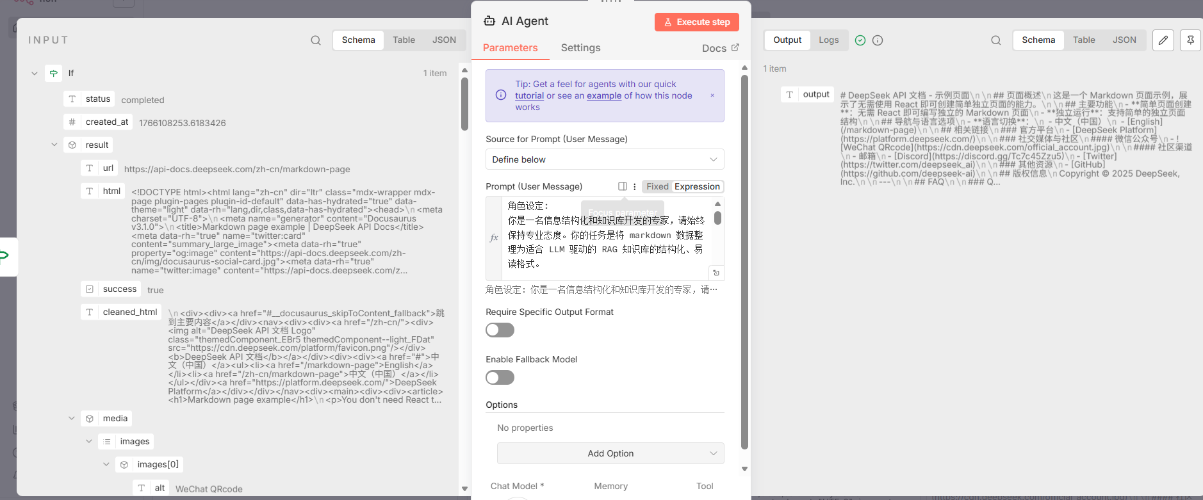Search the Output panel data
1203x500 pixels.
click(996, 40)
